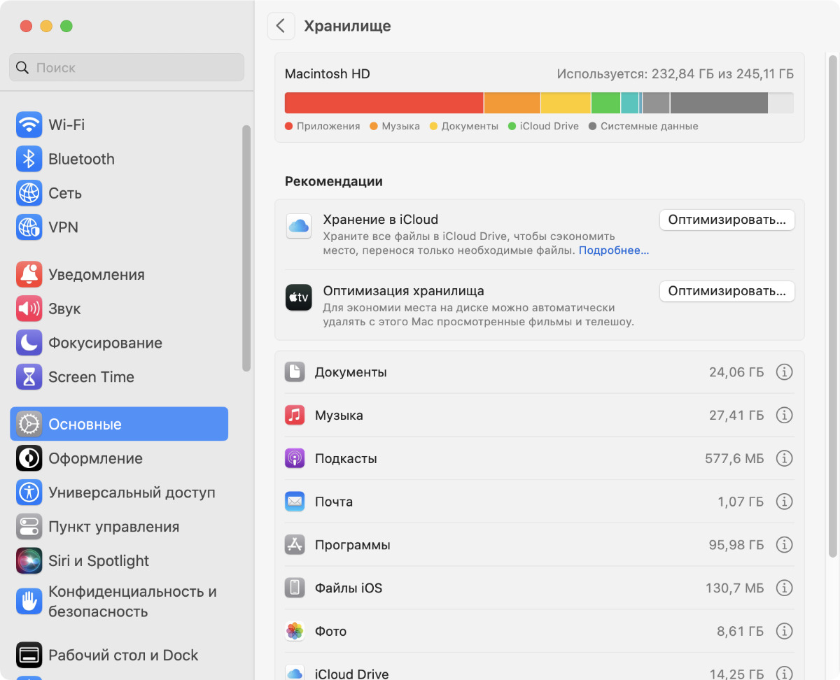The width and height of the screenshot is (840, 680).
Task: Click the info icon next to Программы
Action: tap(784, 545)
